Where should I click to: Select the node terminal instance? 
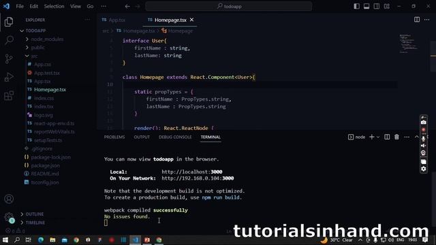click(x=356, y=137)
